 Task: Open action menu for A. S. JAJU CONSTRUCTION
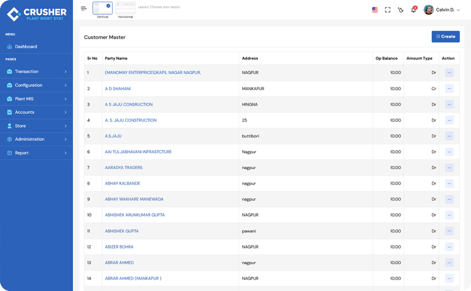click(449, 120)
